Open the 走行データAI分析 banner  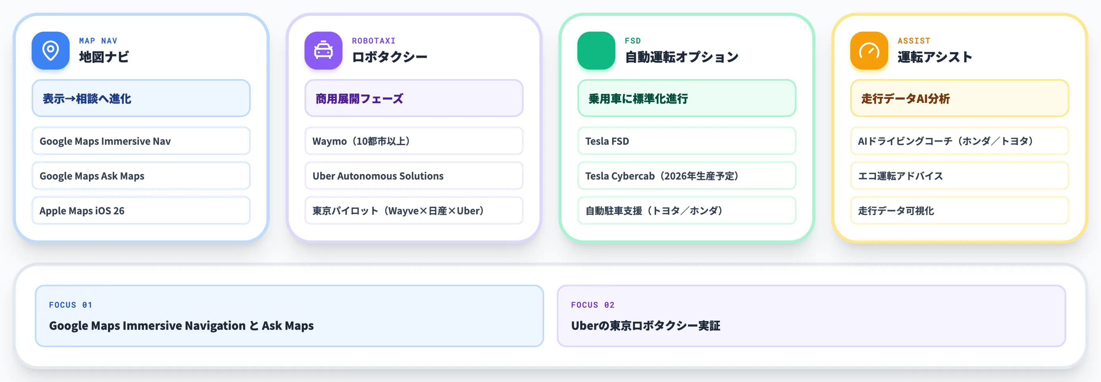click(x=959, y=98)
